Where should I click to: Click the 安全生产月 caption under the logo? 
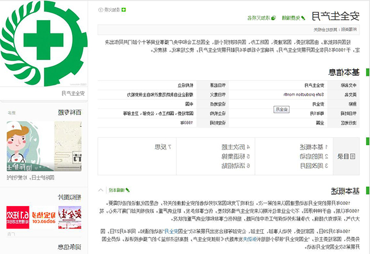point(73,94)
